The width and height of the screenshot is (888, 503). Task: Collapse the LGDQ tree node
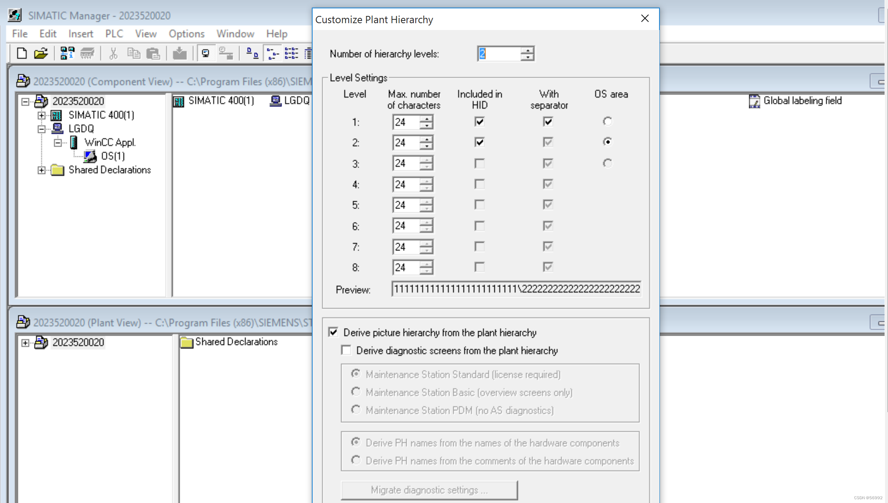[41, 128]
